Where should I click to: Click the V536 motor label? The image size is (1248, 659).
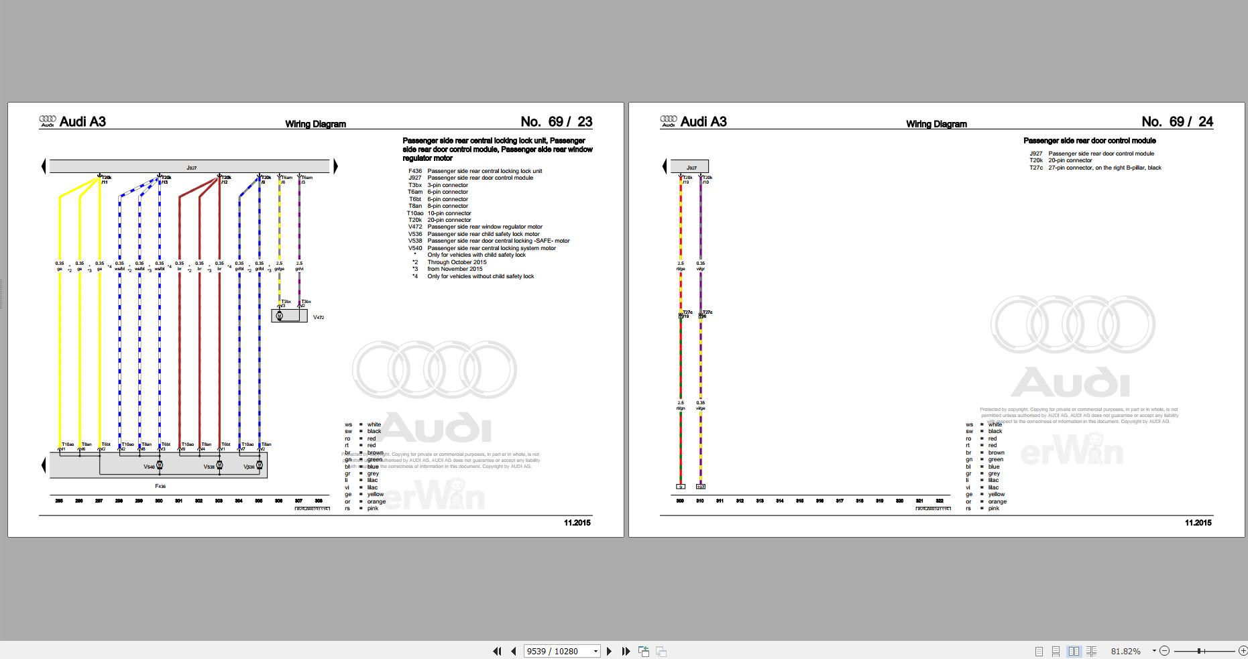tap(249, 467)
